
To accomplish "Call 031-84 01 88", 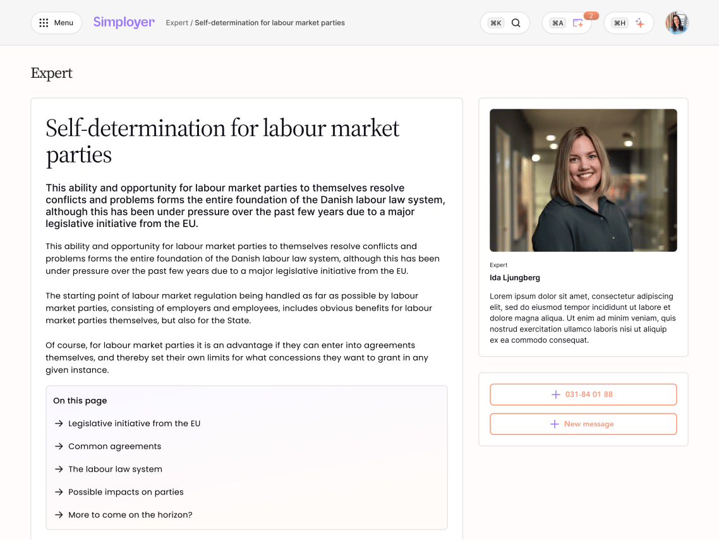I will [x=583, y=394].
